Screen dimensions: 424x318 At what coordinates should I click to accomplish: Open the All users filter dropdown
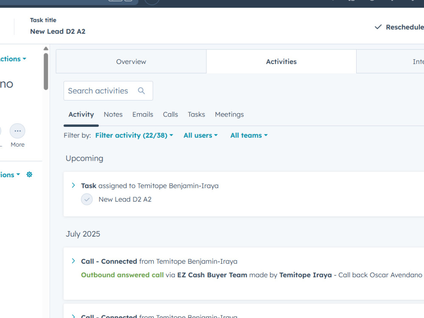click(201, 136)
